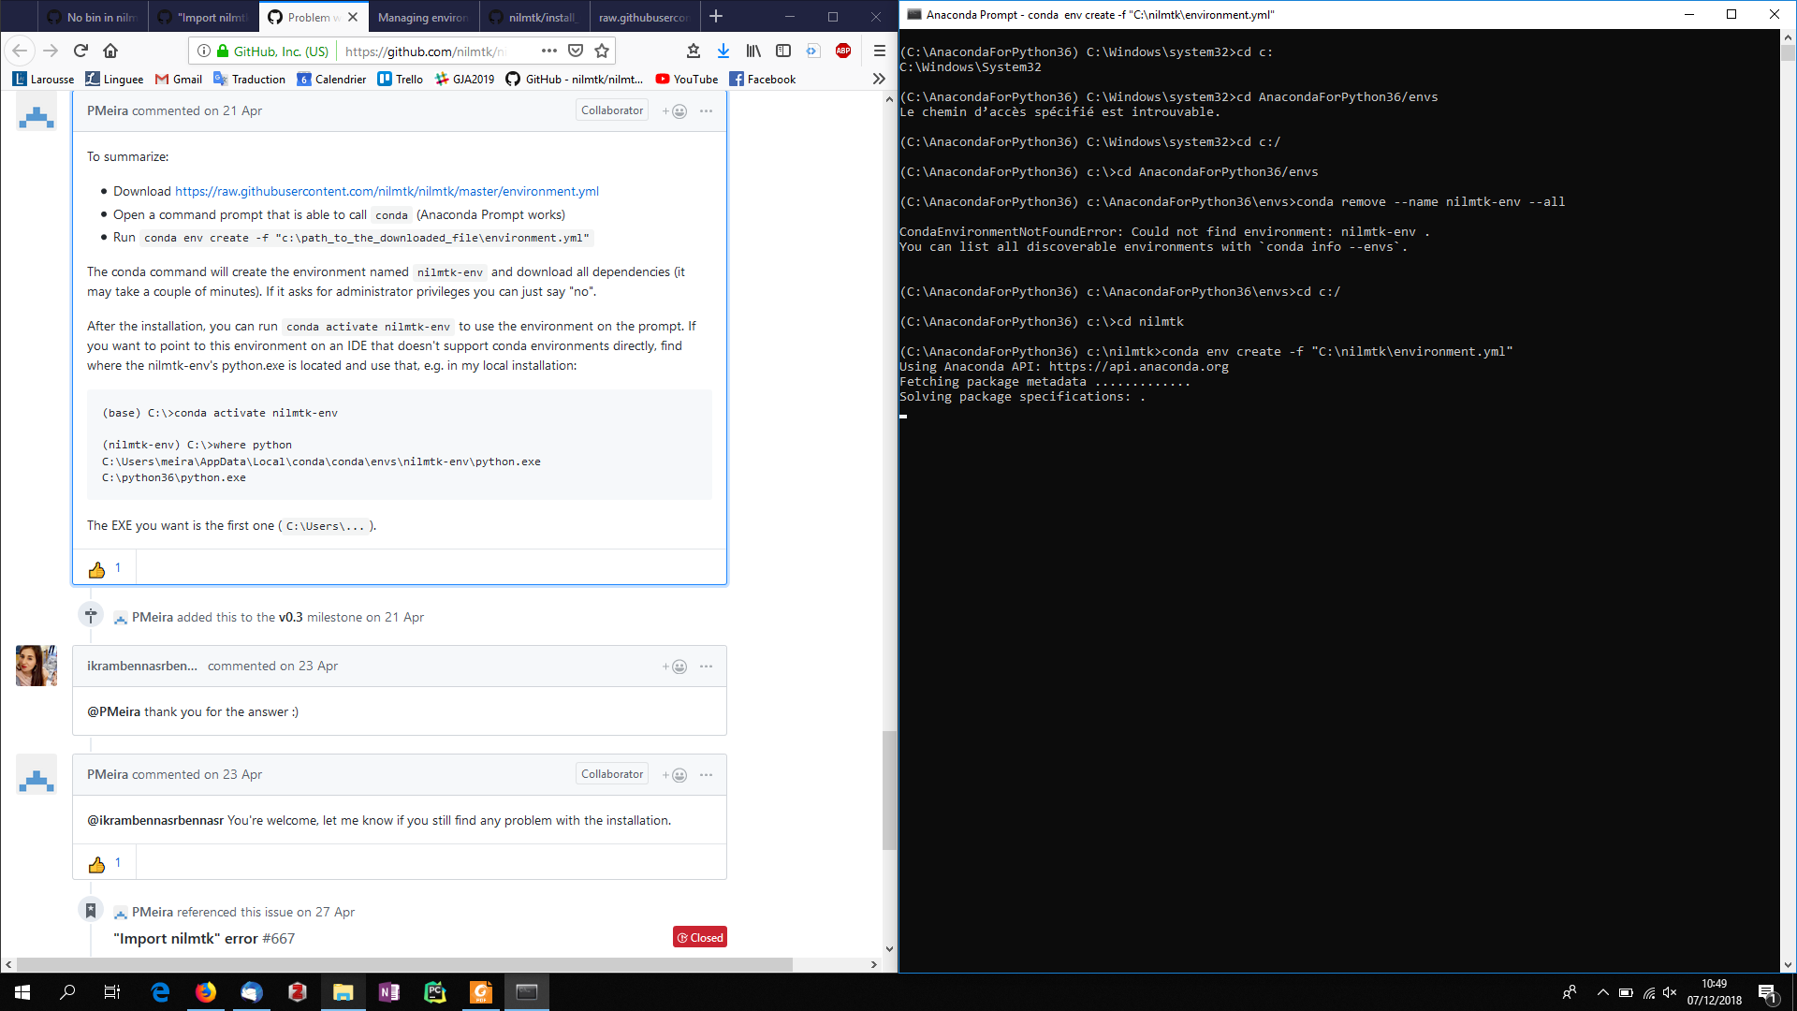Go to the browser home page
Image resolution: width=1797 pixels, height=1011 pixels.
110,51
